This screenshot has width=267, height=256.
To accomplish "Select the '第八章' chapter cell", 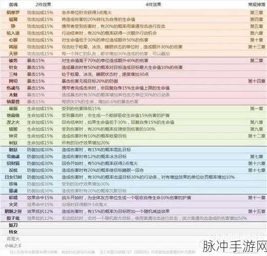I will point(257,122).
